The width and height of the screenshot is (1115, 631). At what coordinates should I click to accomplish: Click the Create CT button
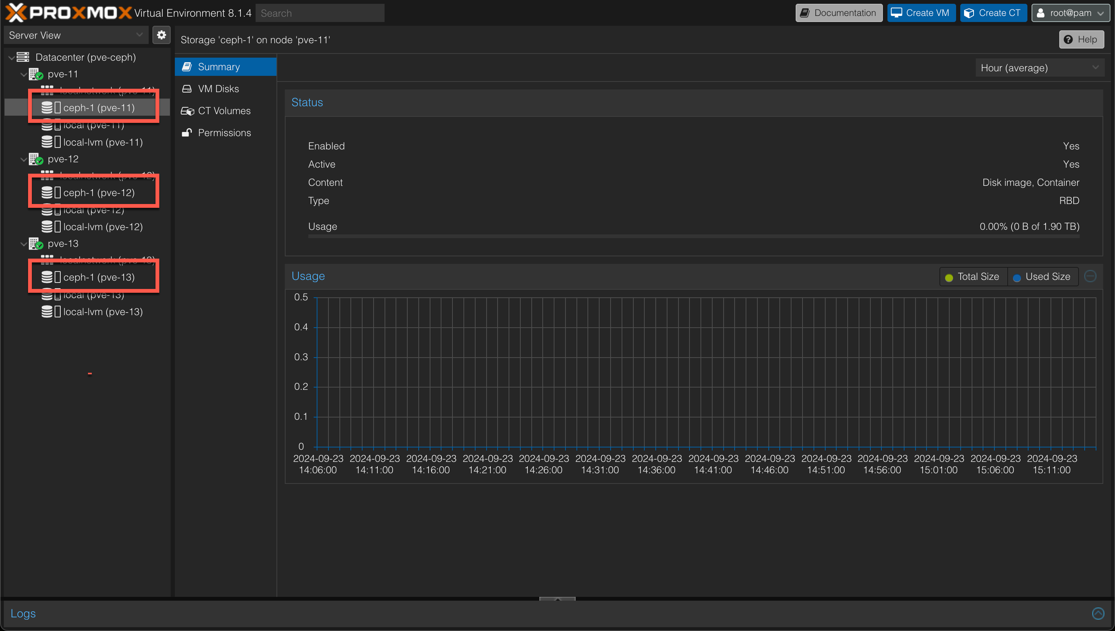coord(993,13)
